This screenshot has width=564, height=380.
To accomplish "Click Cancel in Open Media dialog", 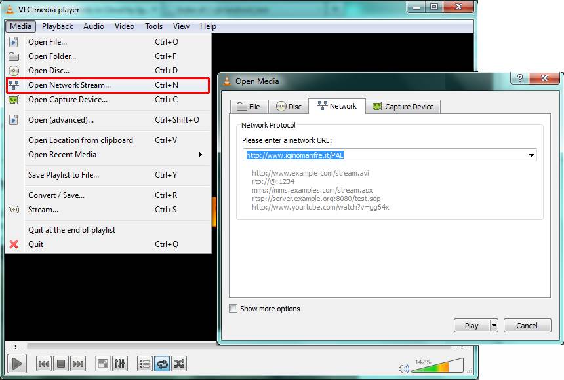I will [x=527, y=326].
